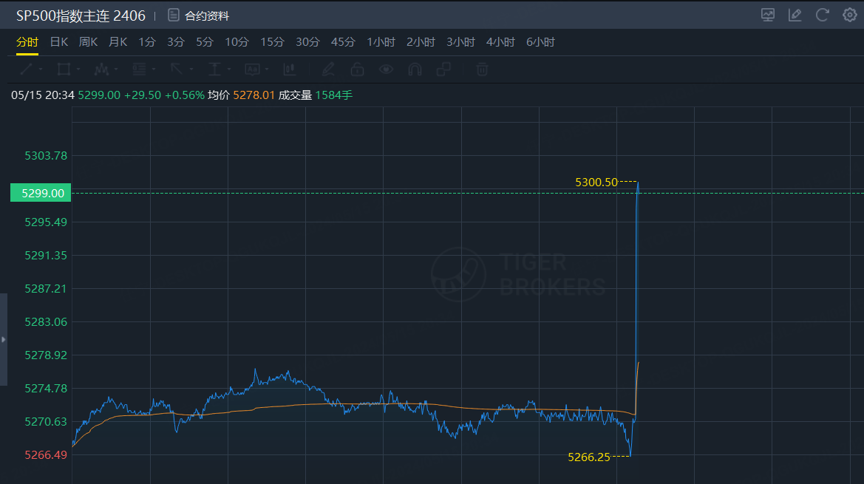864x484 pixels.
Task: Select the 4小时 timeframe
Action: click(x=500, y=42)
